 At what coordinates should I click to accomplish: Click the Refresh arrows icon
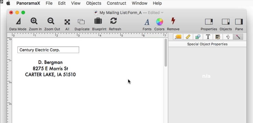click(x=114, y=21)
